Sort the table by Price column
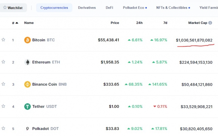Viewport: 218px width, 136px height. point(115,23)
